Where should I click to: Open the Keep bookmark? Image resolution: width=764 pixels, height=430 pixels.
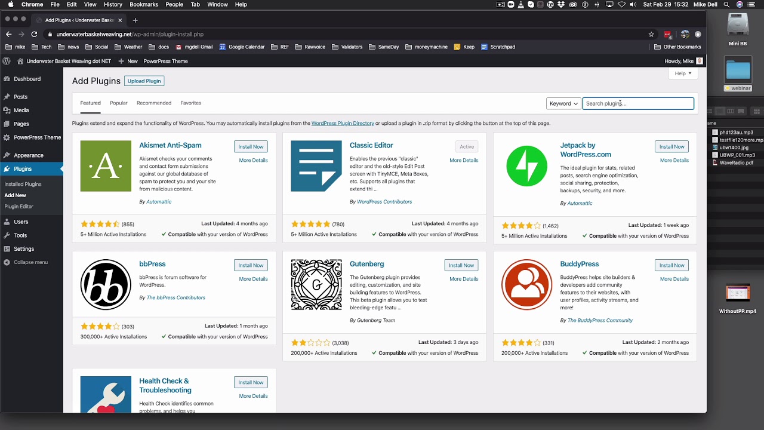click(464, 47)
